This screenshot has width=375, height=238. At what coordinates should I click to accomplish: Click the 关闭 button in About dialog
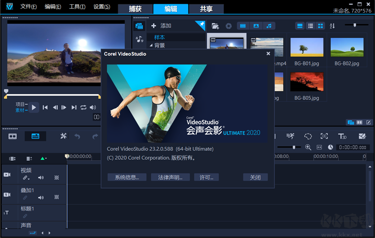tap(255, 177)
